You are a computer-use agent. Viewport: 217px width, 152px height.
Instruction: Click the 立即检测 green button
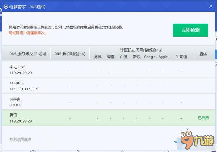[190, 30]
